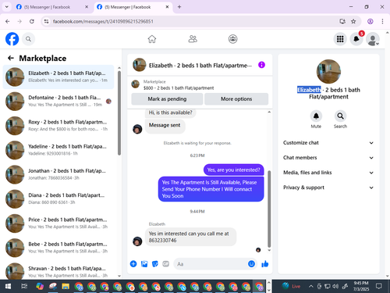The width and height of the screenshot is (390, 293).
Task: Open the Yadeline conversation
Action: click(58, 150)
